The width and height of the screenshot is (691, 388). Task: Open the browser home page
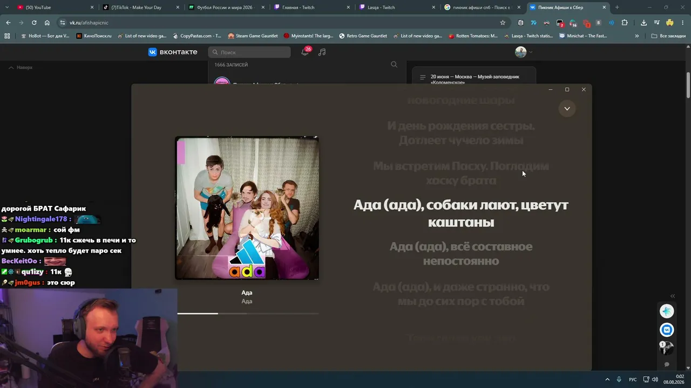47,23
